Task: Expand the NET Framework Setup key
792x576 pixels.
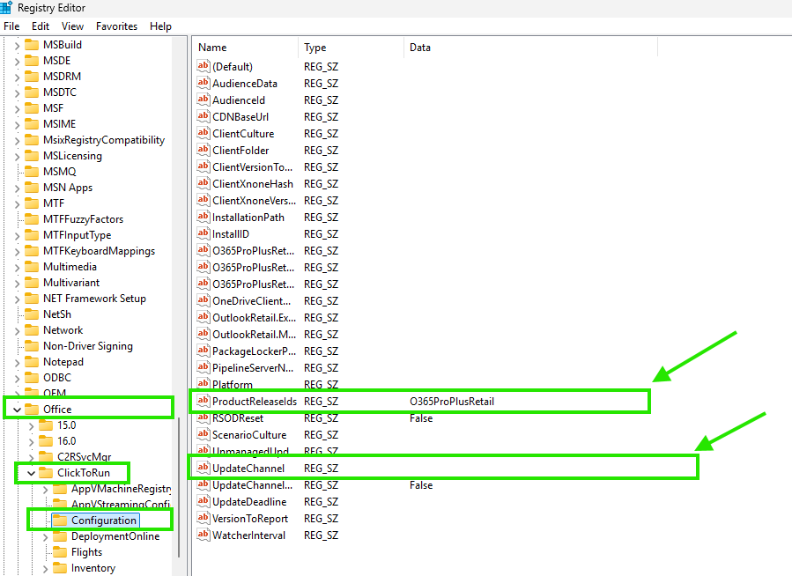Action: 17,299
